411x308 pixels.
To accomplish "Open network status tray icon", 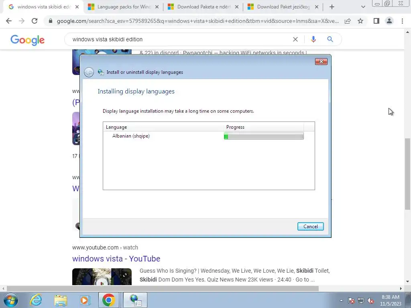I will click(x=361, y=300).
